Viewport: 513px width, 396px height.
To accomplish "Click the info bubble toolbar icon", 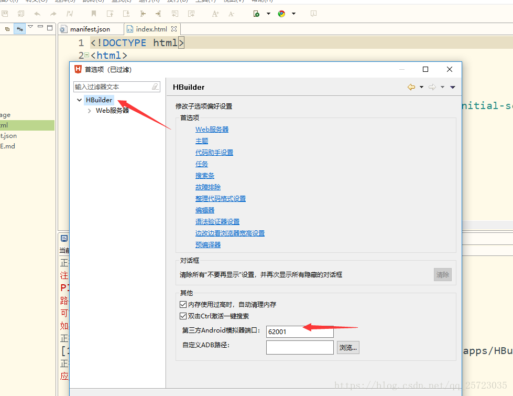I will 313,14.
